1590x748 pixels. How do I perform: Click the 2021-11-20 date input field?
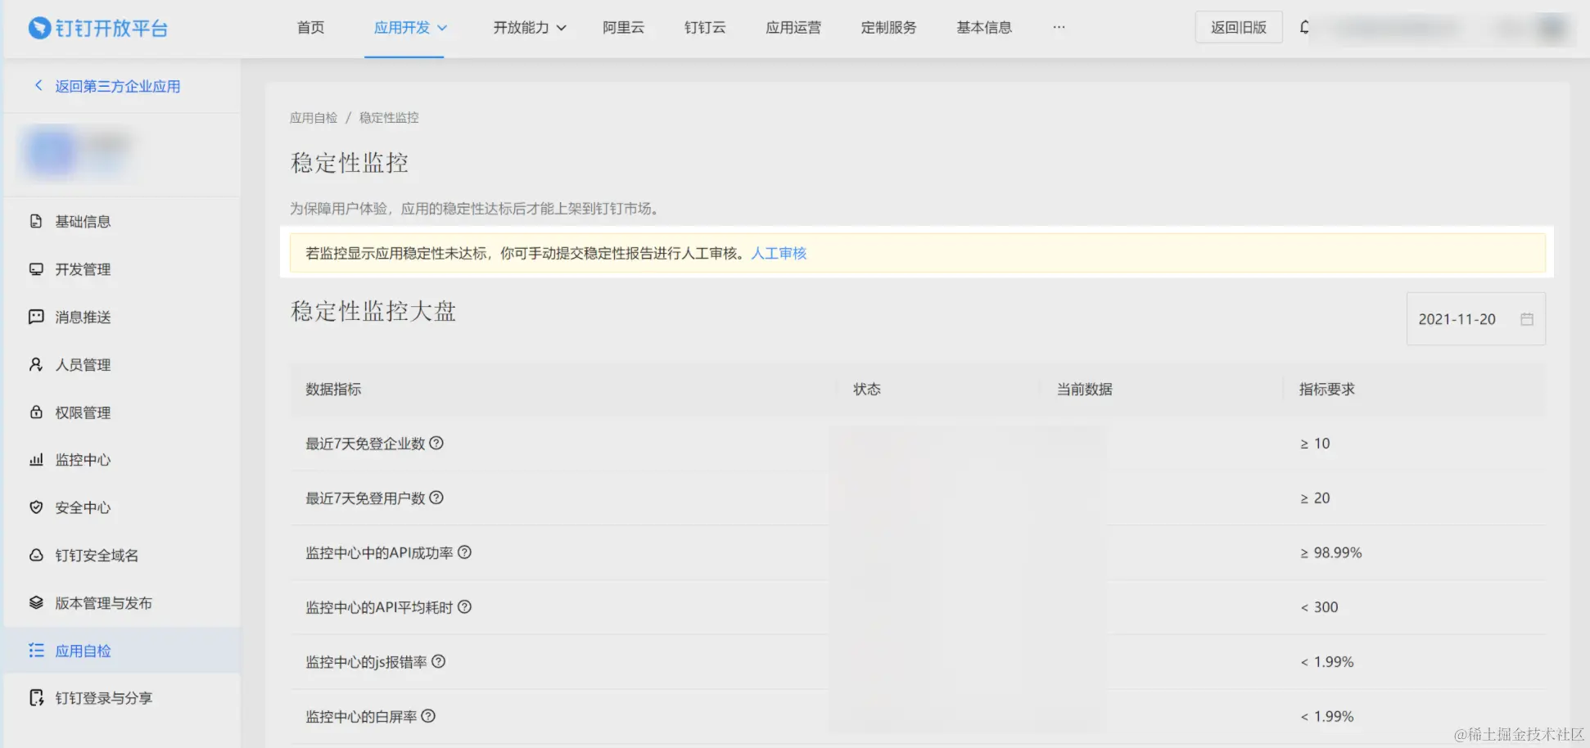click(1475, 319)
